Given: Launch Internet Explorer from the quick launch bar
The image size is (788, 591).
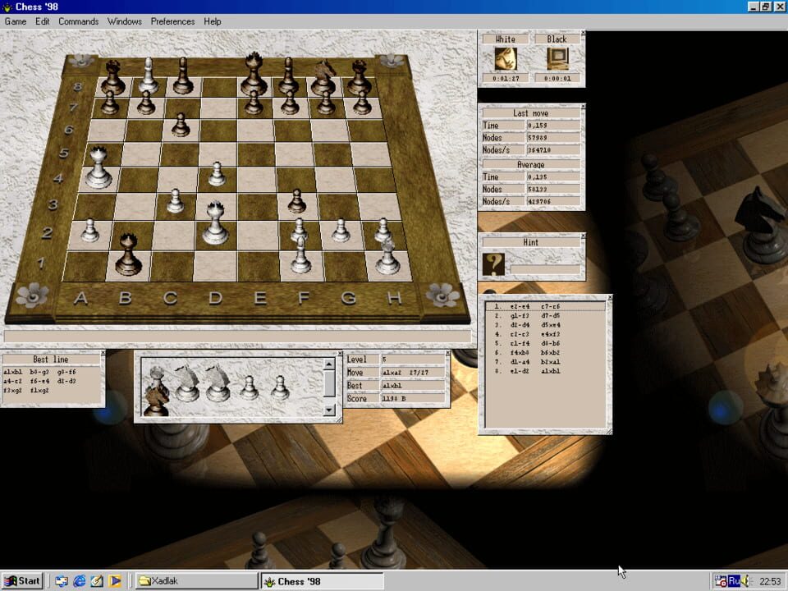Looking at the screenshot, I should (79, 580).
